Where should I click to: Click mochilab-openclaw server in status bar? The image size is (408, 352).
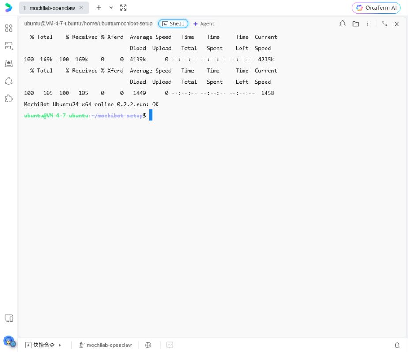106,345
